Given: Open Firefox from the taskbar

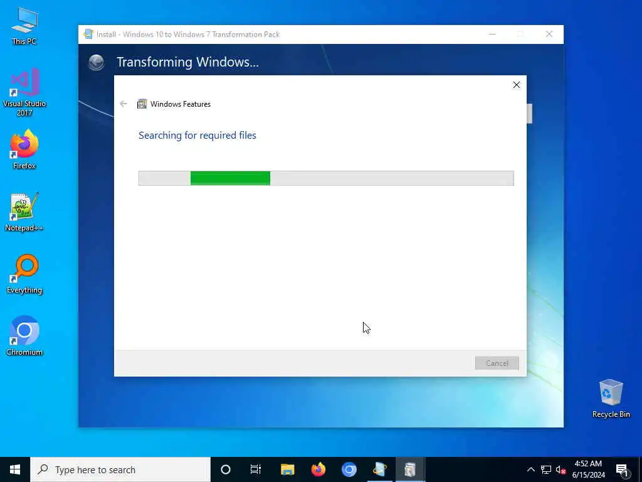Looking at the screenshot, I should point(318,469).
